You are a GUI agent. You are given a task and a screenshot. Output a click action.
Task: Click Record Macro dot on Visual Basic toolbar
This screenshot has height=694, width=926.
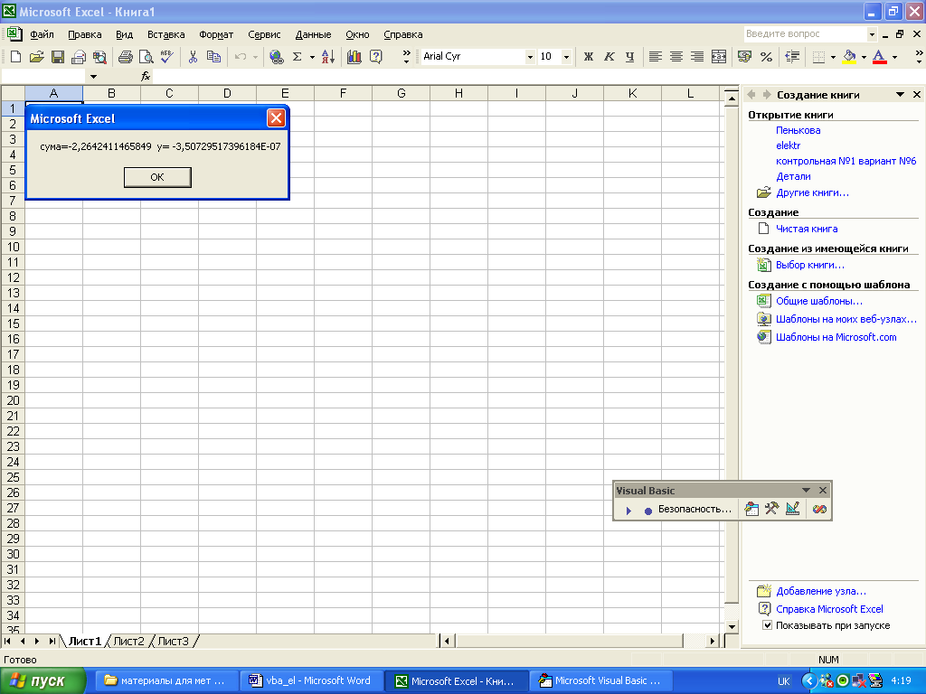point(647,510)
